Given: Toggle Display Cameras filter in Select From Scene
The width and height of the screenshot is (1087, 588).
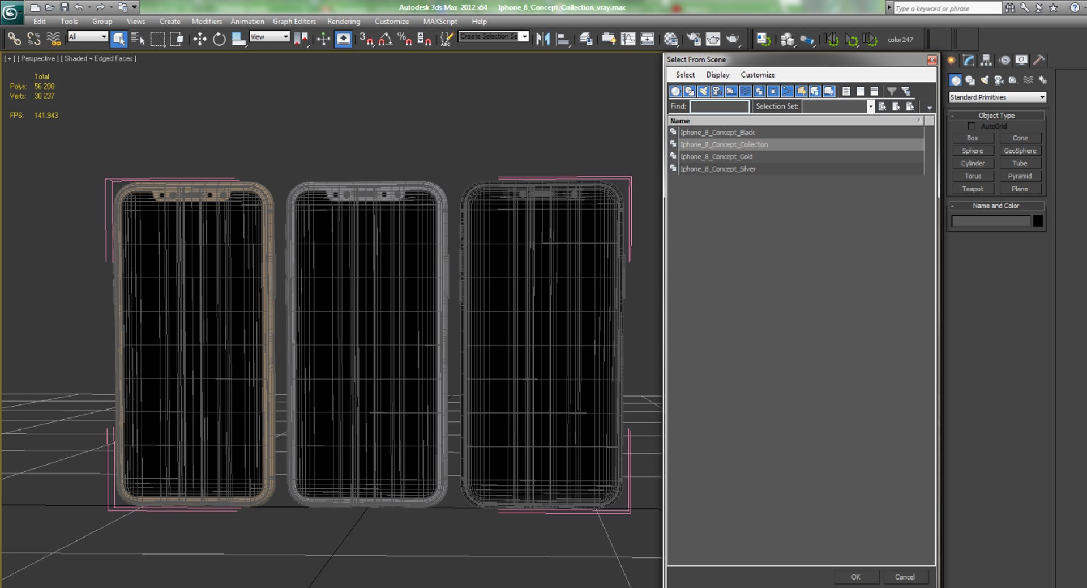Looking at the screenshot, I should tap(717, 91).
